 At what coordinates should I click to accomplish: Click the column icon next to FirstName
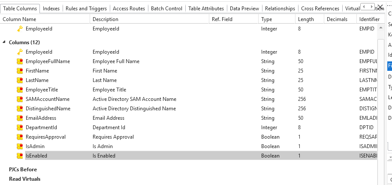(x=20, y=71)
